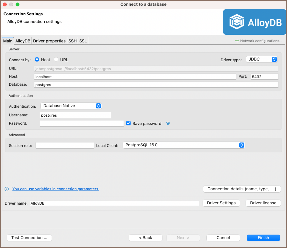Uncheck the Save password checkbox
This screenshot has width=287, height=248.
(x=129, y=123)
